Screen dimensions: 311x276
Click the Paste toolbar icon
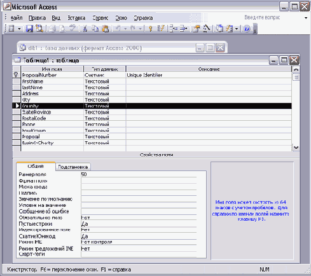[x=106, y=29]
